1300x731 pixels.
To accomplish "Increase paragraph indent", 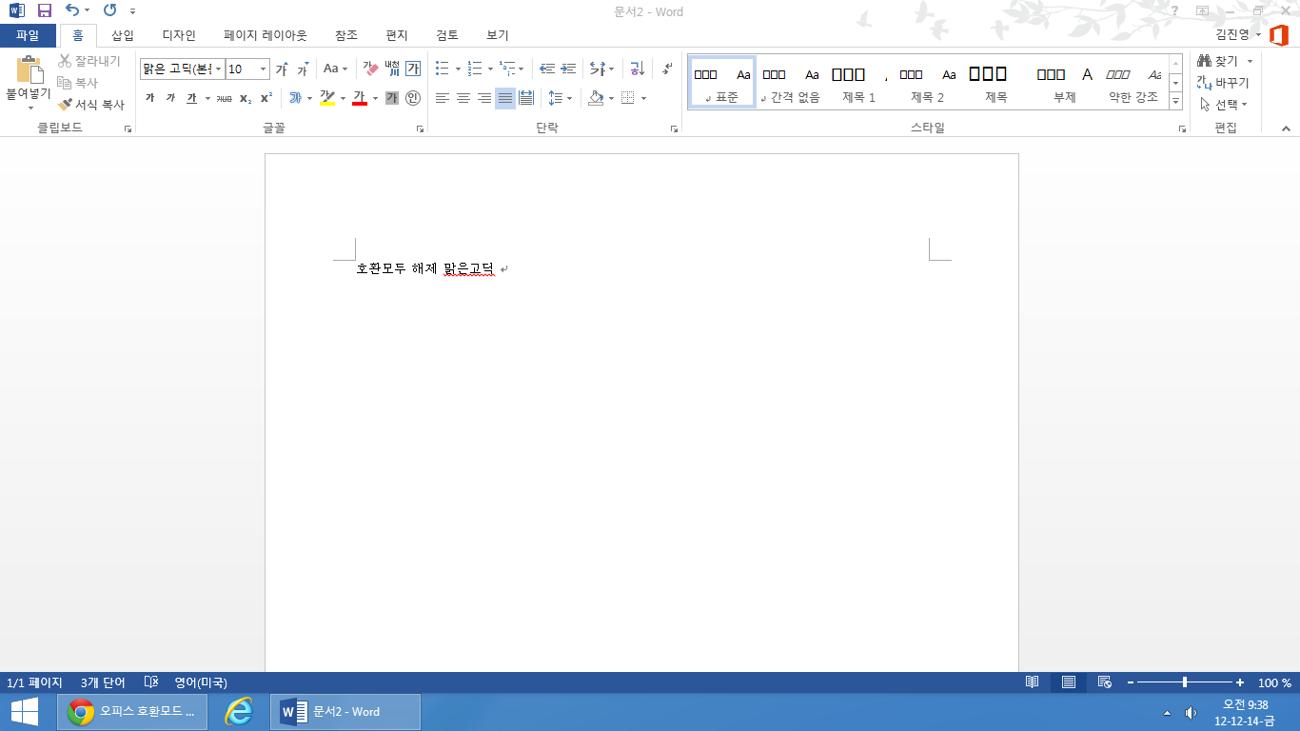I will click(568, 69).
